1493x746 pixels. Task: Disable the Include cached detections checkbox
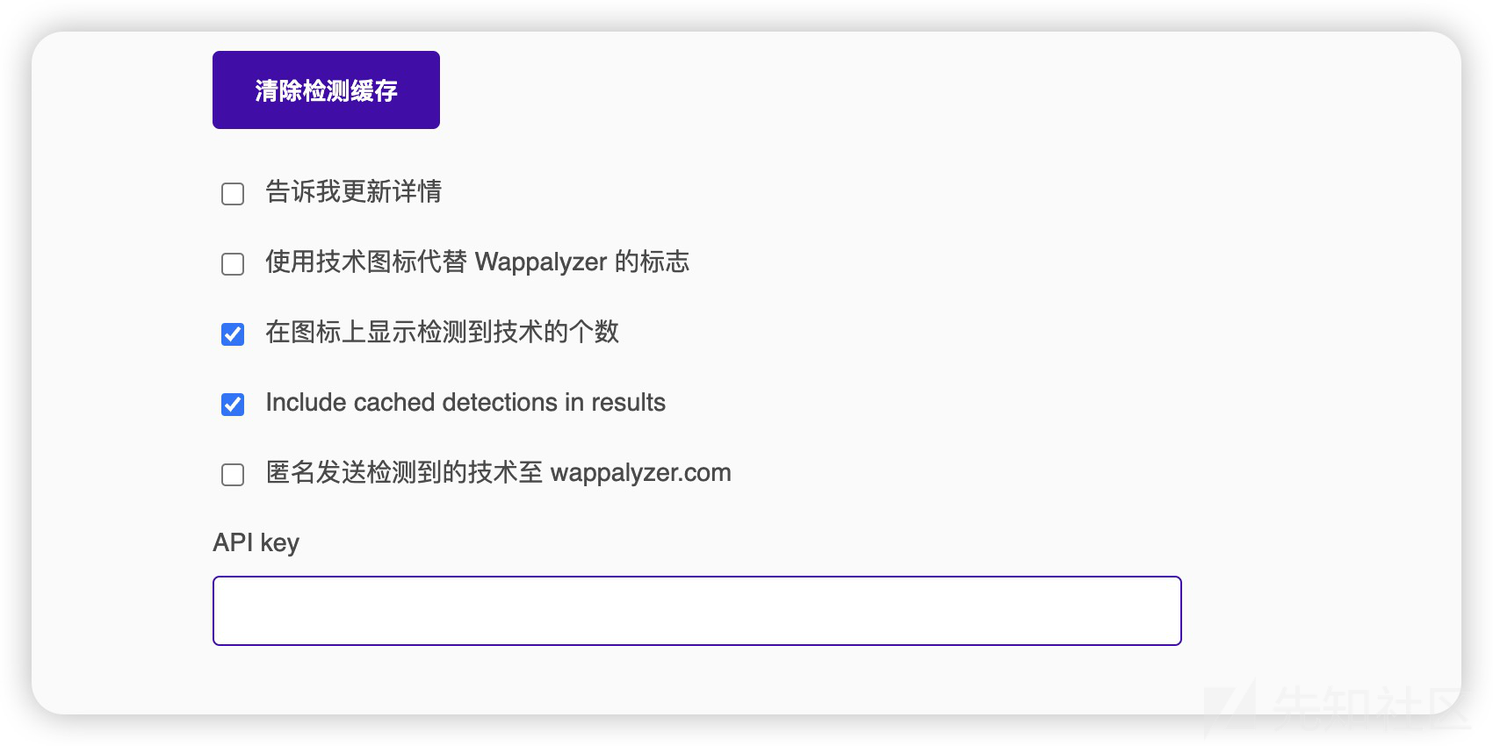point(233,404)
